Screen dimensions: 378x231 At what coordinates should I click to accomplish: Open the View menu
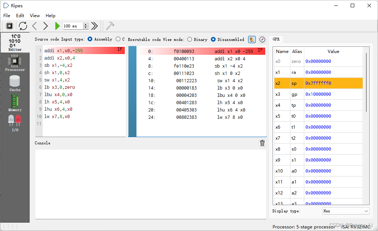35,15
